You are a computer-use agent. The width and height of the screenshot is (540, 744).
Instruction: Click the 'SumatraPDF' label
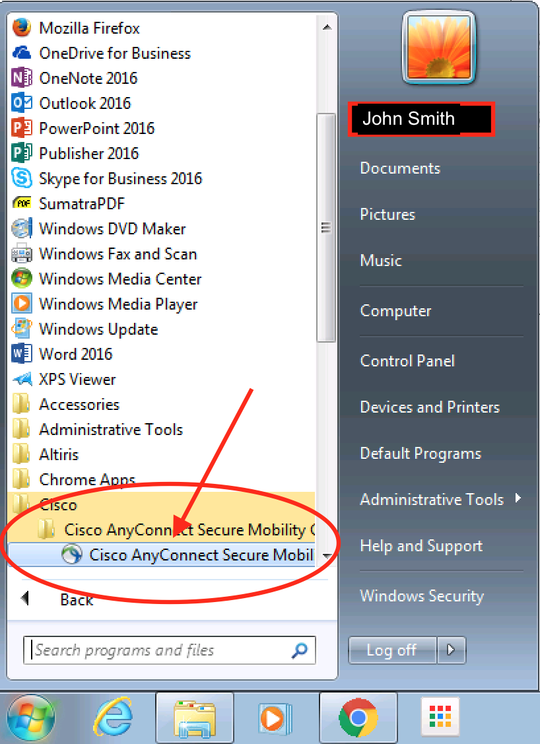point(82,203)
